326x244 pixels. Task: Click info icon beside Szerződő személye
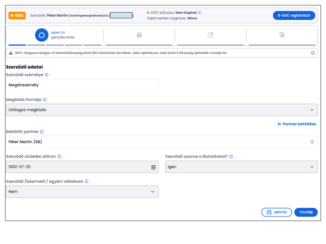pyautogui.click(x=47, y=75)
